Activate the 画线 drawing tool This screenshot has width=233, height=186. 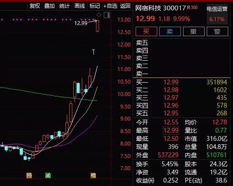pyautogui.click(x=80, y=6)
